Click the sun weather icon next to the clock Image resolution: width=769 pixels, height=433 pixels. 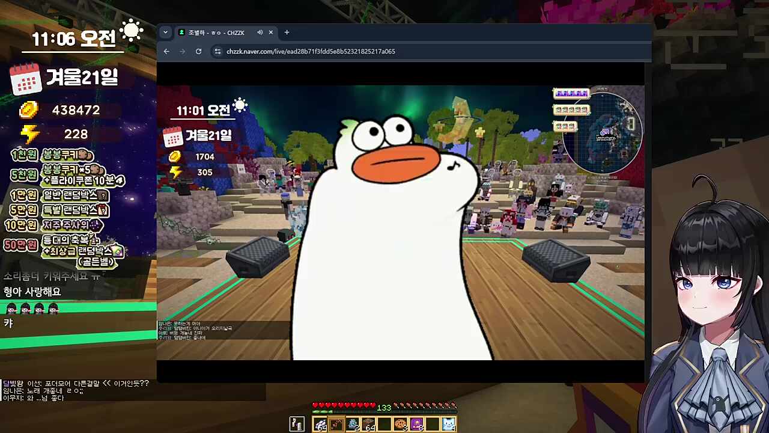coord(131,29)
